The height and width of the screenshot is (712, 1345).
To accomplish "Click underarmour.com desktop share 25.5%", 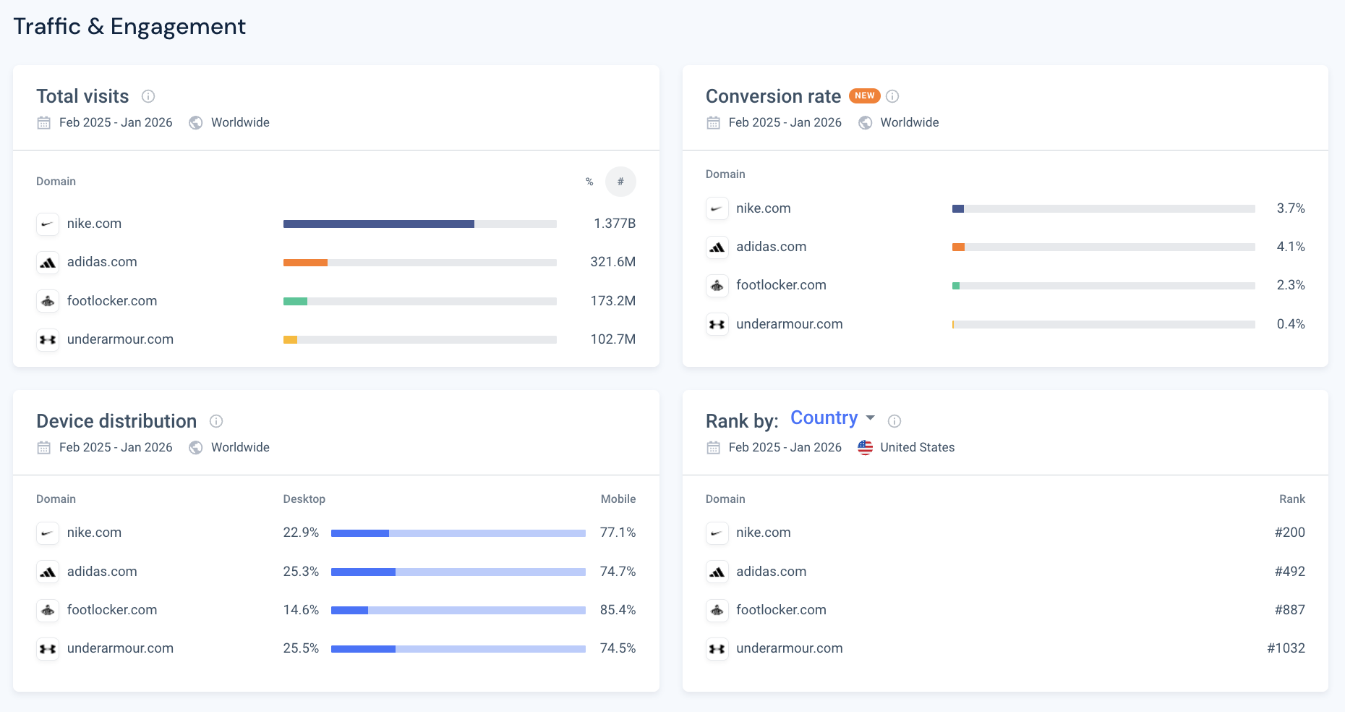I will (x=301, y=648).
